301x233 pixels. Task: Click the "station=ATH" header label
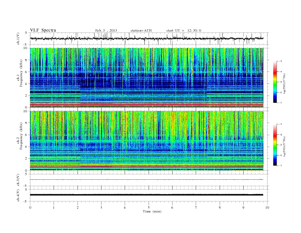(141, 30)
